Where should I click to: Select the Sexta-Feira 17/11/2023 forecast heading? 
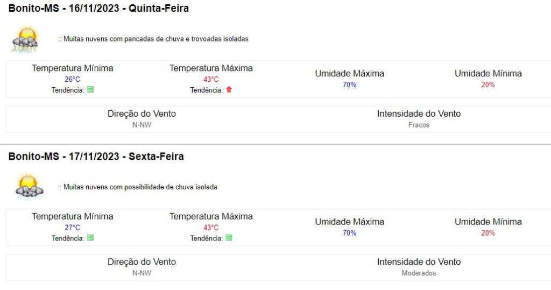tap(96, 157)
